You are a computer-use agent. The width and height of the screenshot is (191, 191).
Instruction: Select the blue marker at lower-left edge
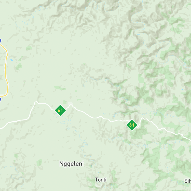pos(1,99)
